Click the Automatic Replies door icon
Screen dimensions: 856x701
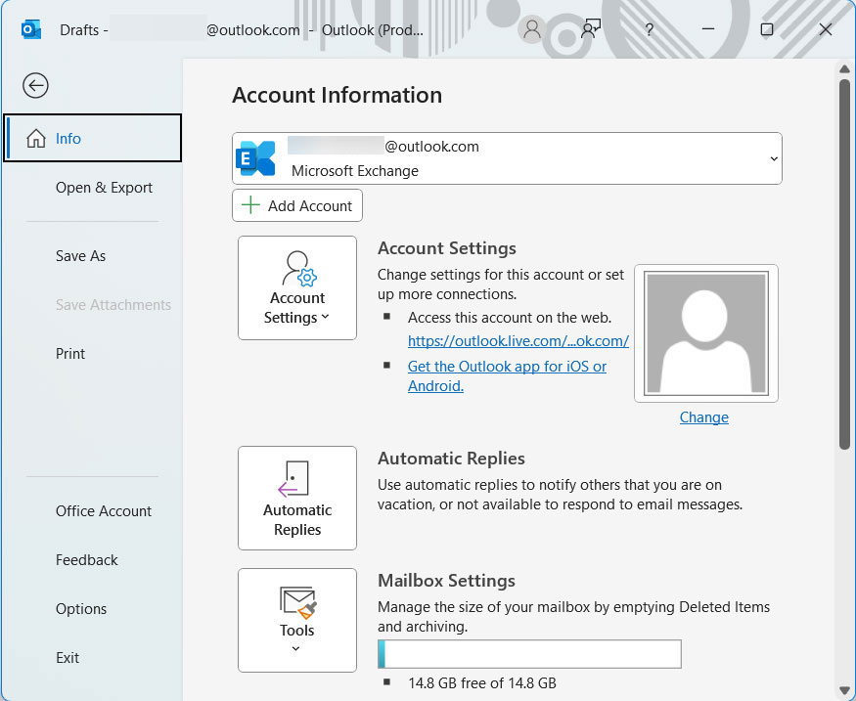[x=293, y=479]
